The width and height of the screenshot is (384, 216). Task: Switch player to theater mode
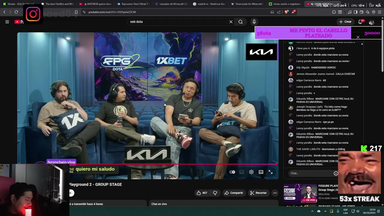pyautogui.click(x=261, y=172)
